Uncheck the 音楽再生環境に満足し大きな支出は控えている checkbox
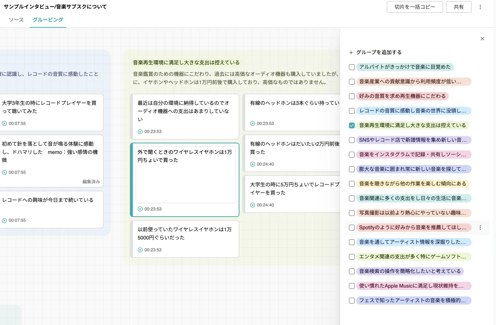This screenshot has width=496, height=325. (x=352, y=125)
